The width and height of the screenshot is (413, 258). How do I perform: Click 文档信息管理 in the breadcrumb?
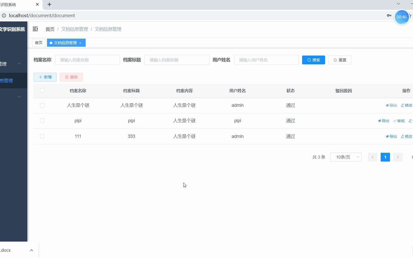tap(74, 29)
